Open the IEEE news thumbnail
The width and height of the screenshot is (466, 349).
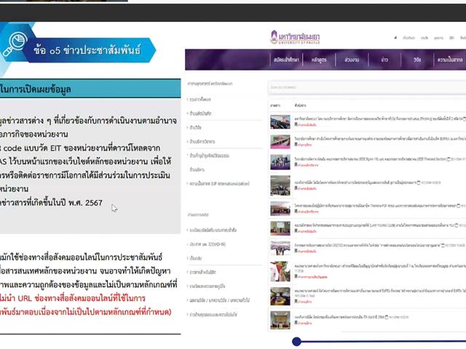pyautogui.click(x=280, y=161)
